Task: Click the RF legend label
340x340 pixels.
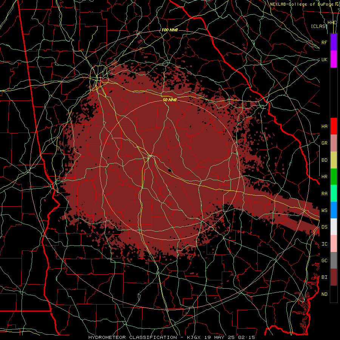Action: [324, 42]
